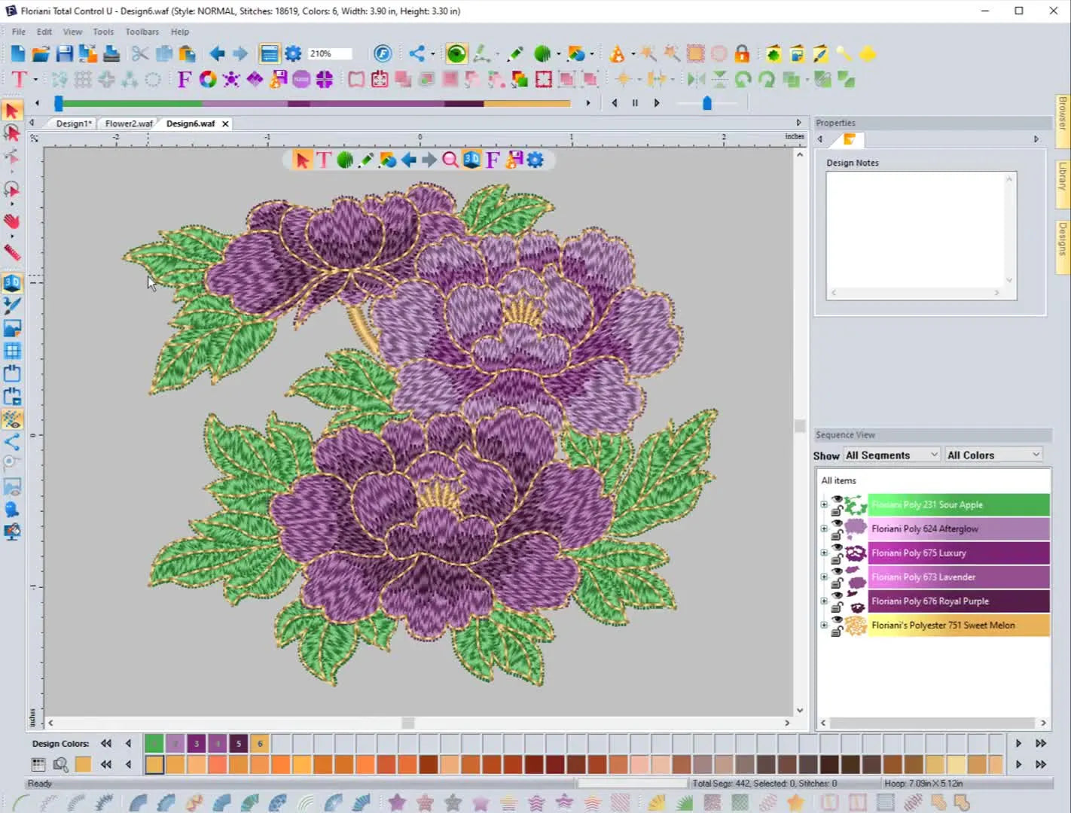Screen dimensions: 1071x813
Task: Open the View menu
Action: tap(72, 32)
